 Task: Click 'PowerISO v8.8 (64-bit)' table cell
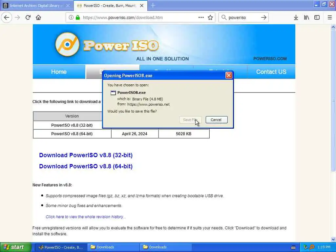coord(72,134)
